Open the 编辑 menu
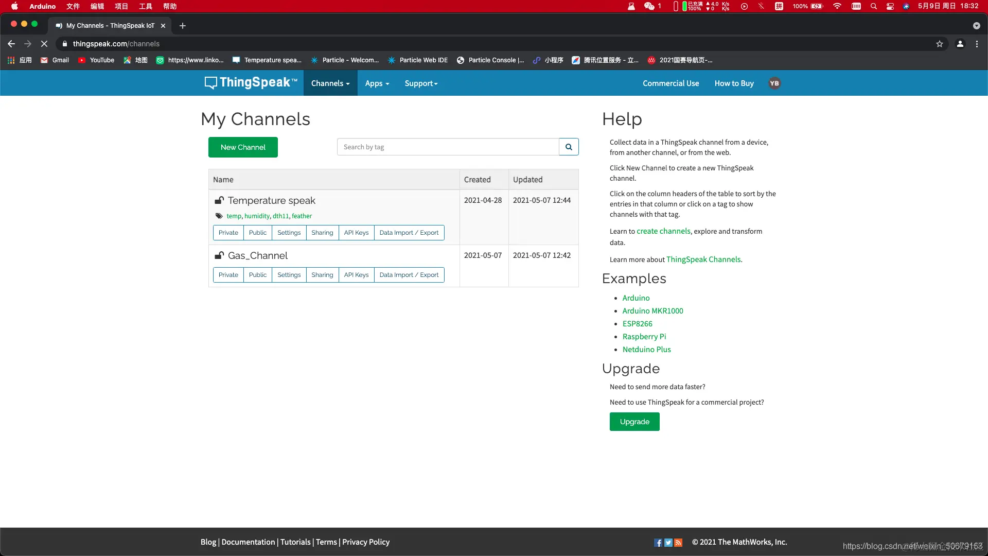 point(97,6)
